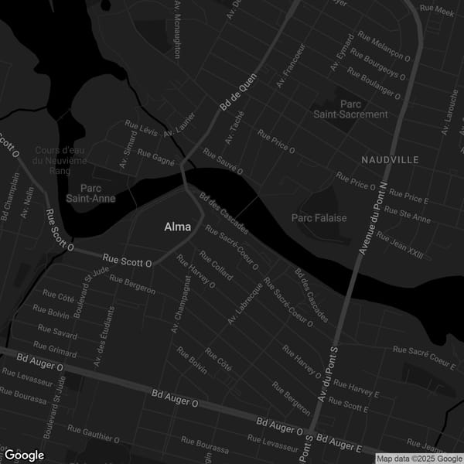Screen dimensions: 464x464
Task: Click the Parc Saint-Sacrement label
Action: coord(350,109)
